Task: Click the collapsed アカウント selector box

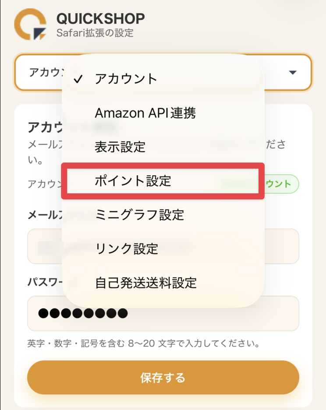Action: tap(43, 72)
